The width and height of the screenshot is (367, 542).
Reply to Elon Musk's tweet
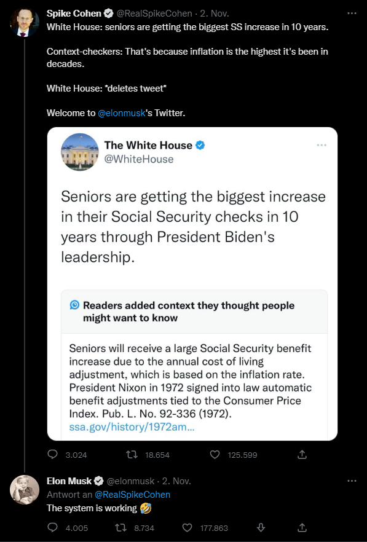pos(53,527)
